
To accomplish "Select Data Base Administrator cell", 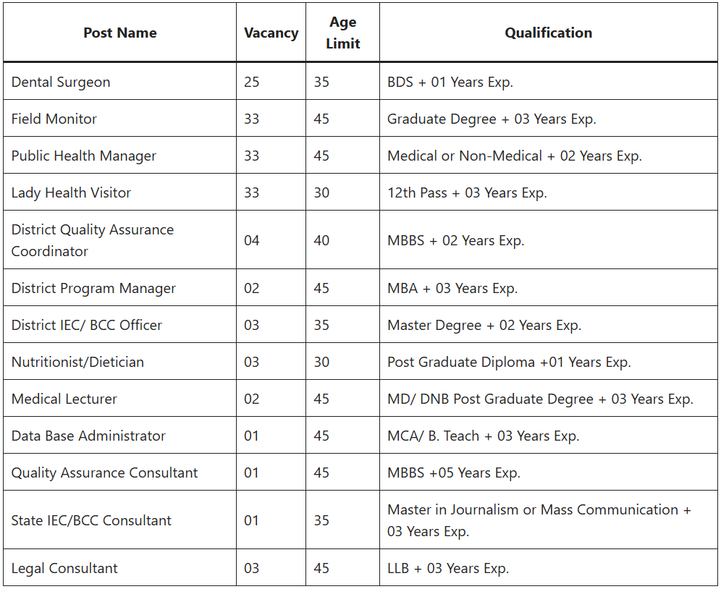I will pyautogui.click(x=88, y=436).
